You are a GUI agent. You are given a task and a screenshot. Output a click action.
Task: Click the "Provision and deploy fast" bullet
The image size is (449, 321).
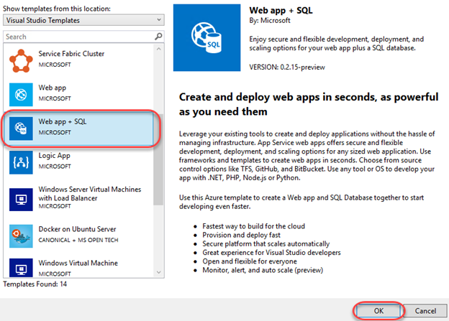point(241,235)
